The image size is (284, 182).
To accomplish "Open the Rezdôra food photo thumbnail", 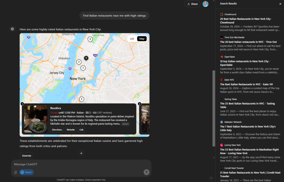I will click(x=36, y=119).
